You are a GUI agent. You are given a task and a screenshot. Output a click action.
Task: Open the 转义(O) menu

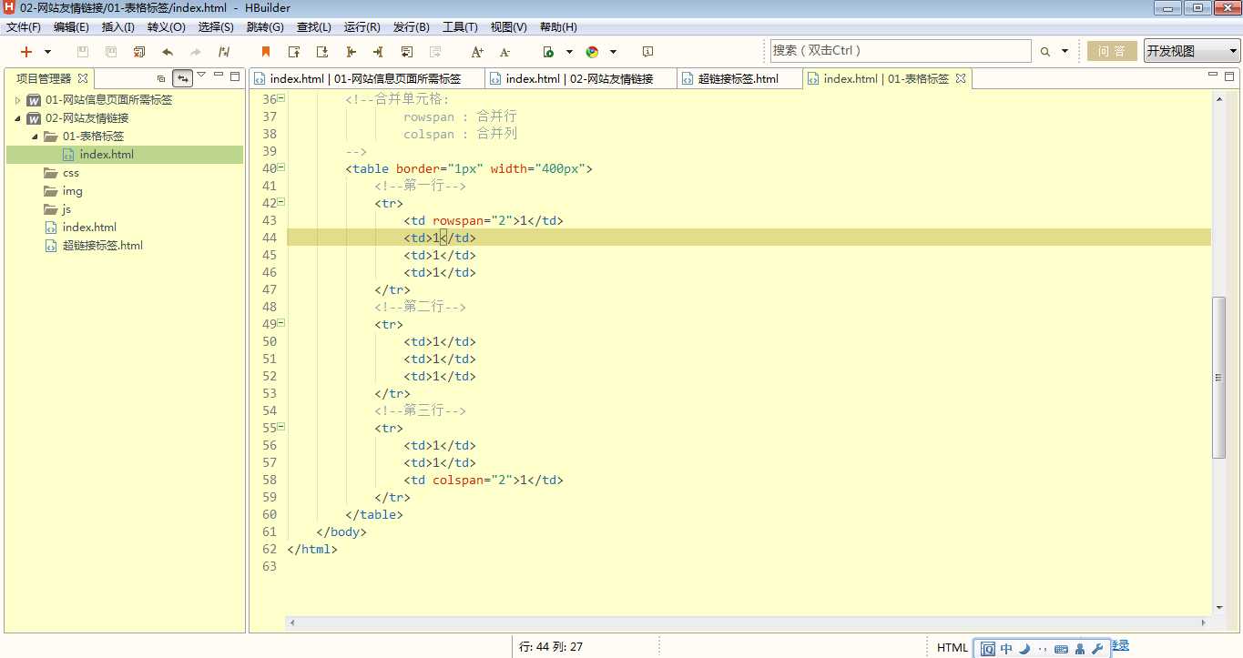click(x=166, y=27)
